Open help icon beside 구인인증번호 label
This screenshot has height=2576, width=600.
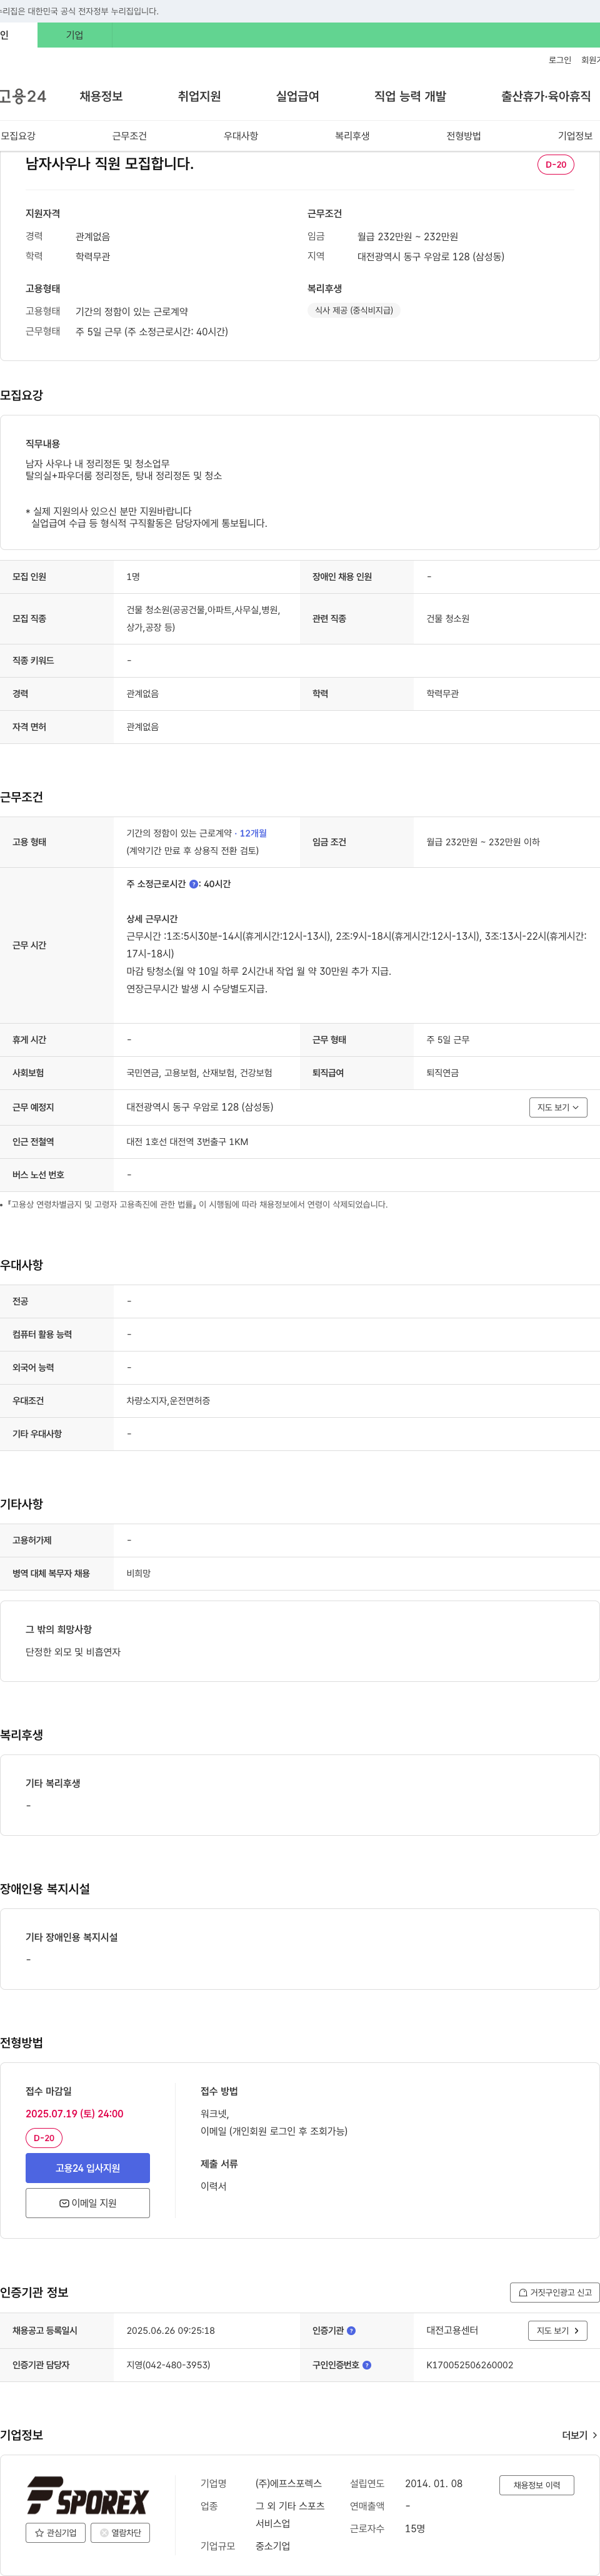tap(366, 2365)
